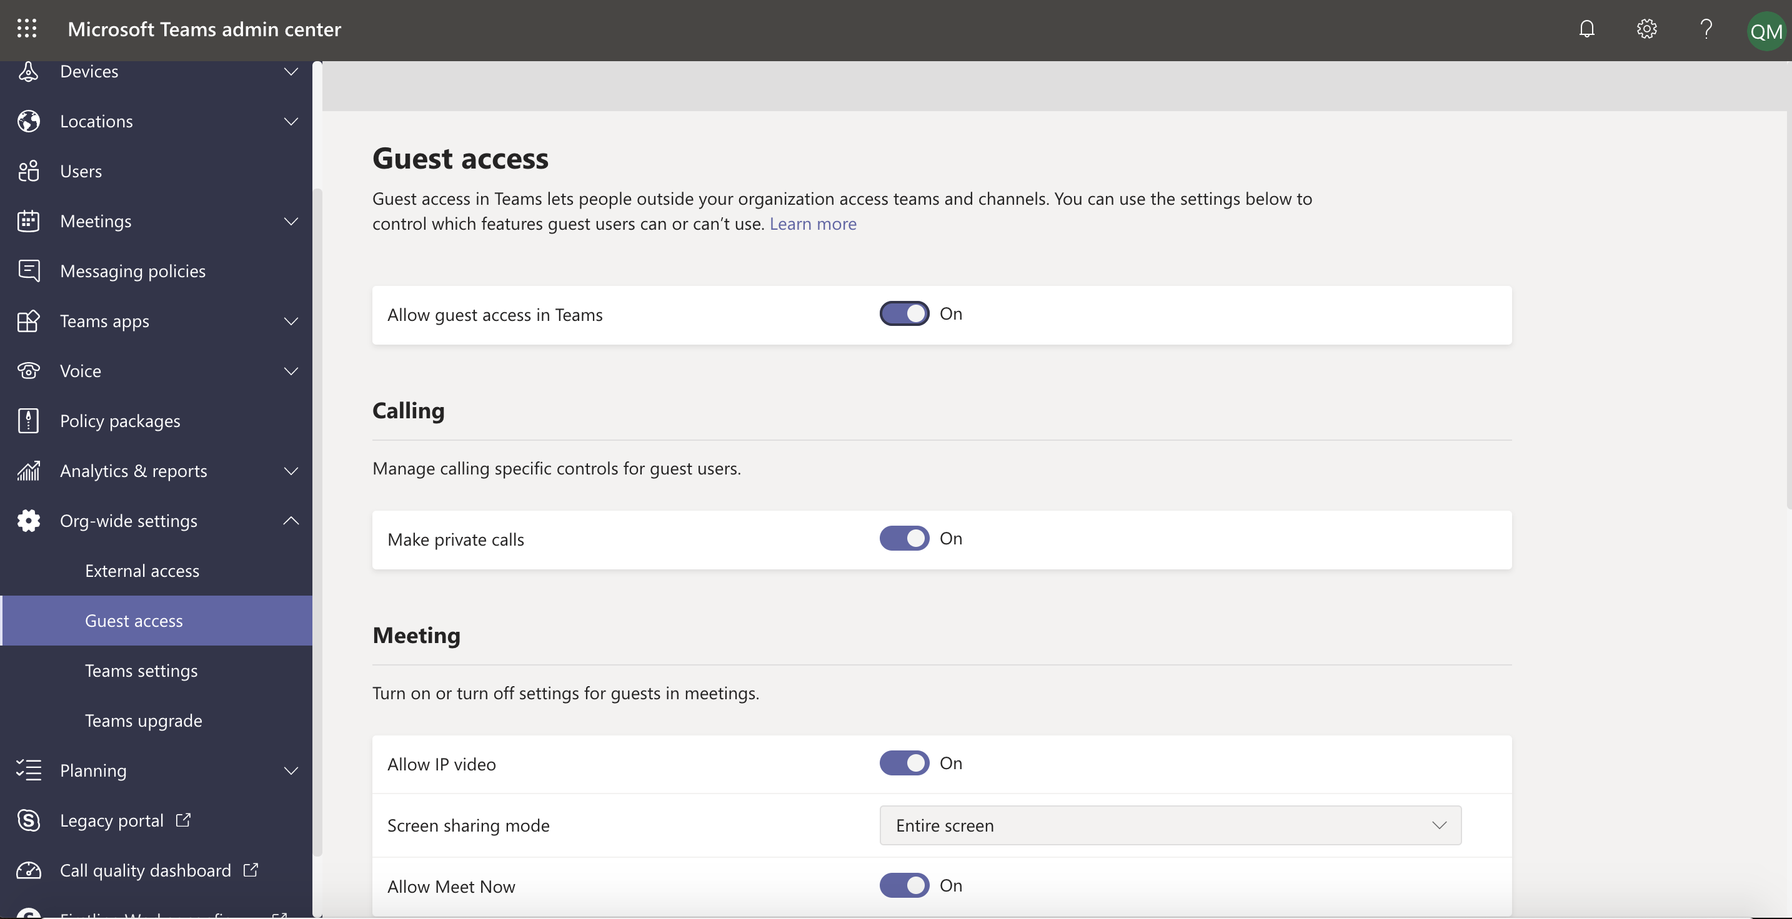Toggle Make private calls setting

click(x=905, y=539)
